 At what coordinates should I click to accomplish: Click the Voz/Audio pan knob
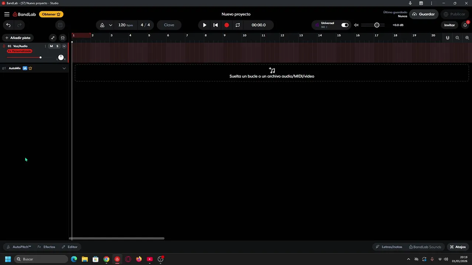tap(61, 57)
